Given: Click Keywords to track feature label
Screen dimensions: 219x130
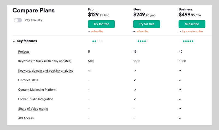Looking at the screenshot, I should click(45, 61).
